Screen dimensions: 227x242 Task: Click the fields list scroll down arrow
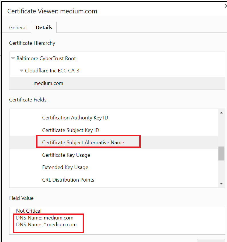point(221,184)
